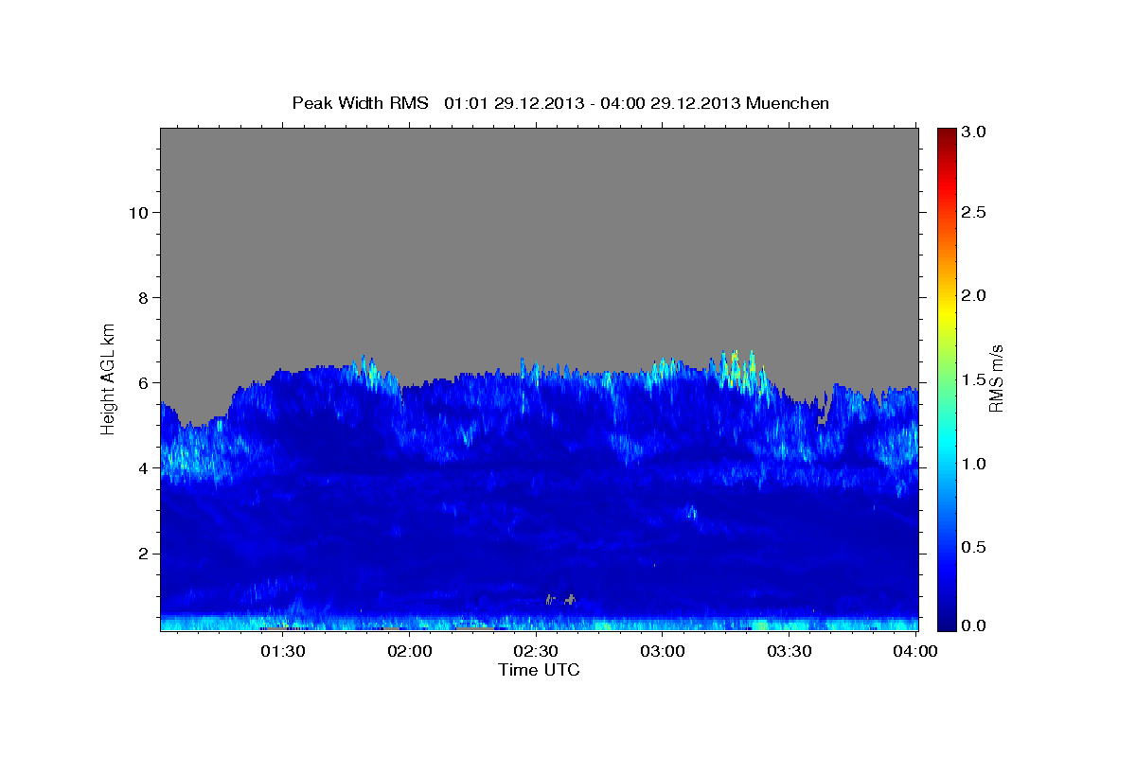Image resolution: width=1136 pixels, height=757 pixels.
Task: Click the 'RMS m/s' colorbar label
Action: (x=996, y=378)
